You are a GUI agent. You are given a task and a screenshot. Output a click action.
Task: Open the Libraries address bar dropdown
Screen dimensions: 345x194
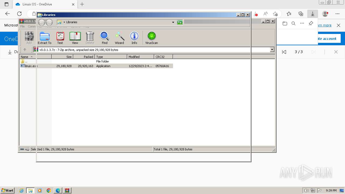click(x=173, y=22)
